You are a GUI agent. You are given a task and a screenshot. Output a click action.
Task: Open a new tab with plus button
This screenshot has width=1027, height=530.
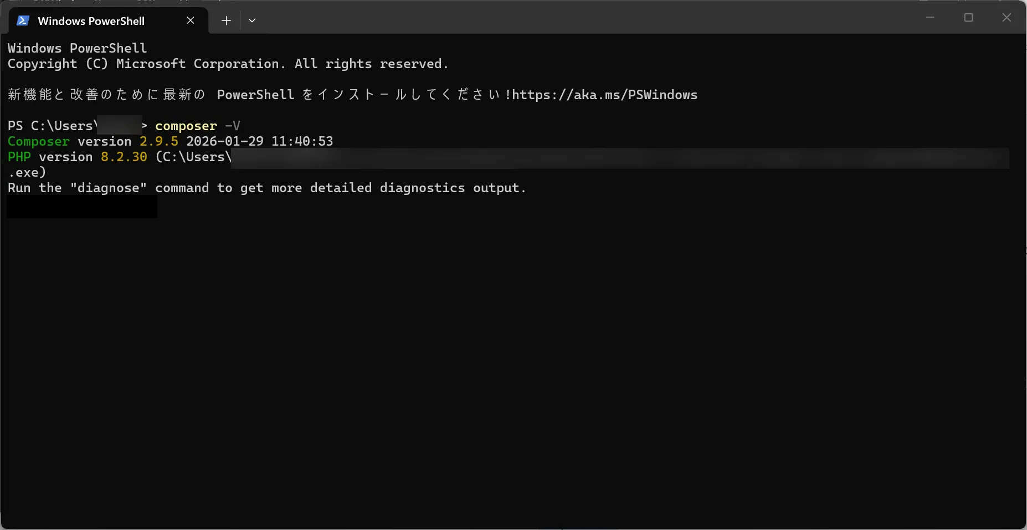226,21
